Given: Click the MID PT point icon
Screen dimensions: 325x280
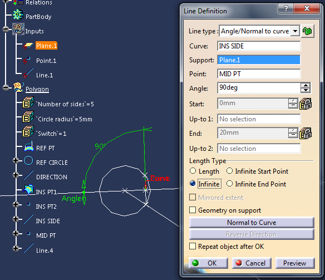Looking at the screenshot, I should [28, 234].
